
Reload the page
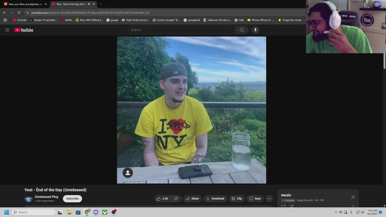coord(19,13)
